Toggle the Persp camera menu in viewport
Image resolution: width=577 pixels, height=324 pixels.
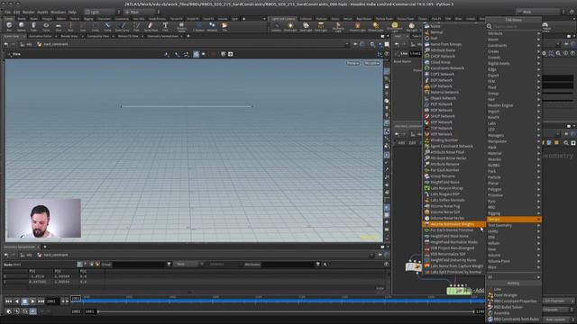pyautogui.click(x=353, y=63)
